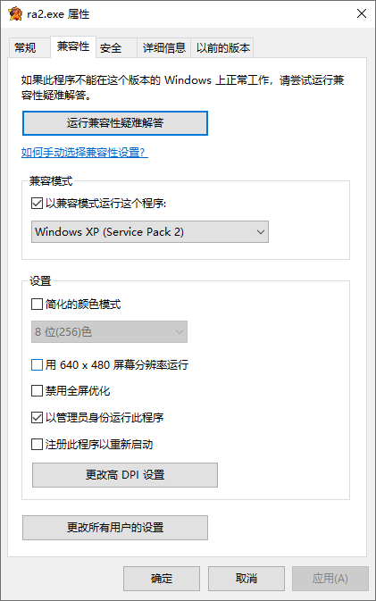Toggle 以管理员身份运行此程序 checkbox
Screen dimensions: 376x601
[37, 417]
